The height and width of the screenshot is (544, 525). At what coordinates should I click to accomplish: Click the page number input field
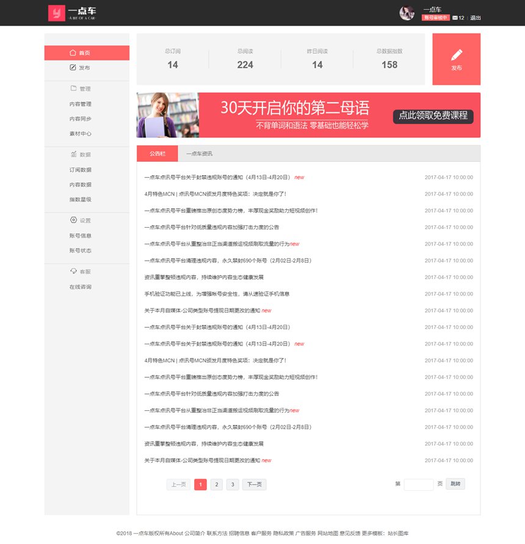point(418,485)
